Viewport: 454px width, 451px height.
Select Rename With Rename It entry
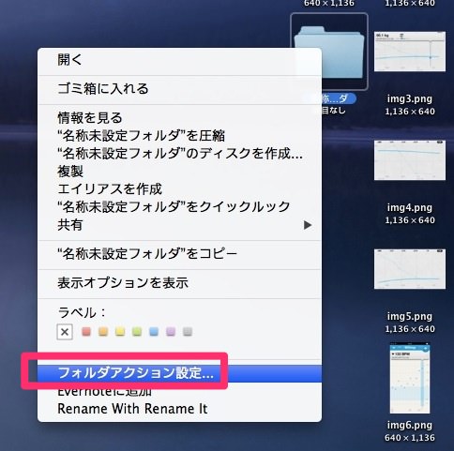179,409
